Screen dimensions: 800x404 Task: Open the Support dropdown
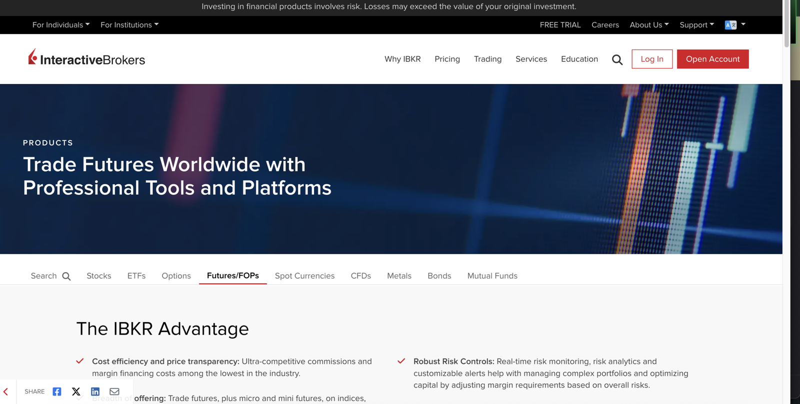[696, 25]
